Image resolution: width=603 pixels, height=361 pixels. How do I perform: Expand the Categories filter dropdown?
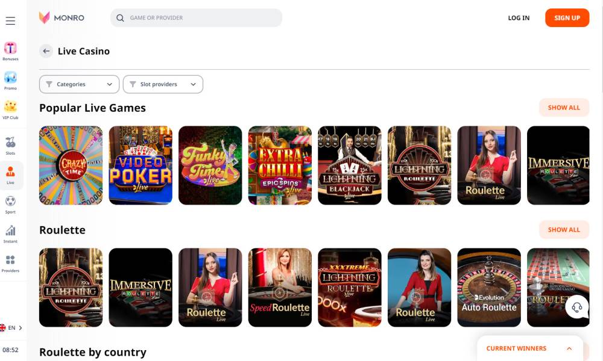click(x=79, y=84)
